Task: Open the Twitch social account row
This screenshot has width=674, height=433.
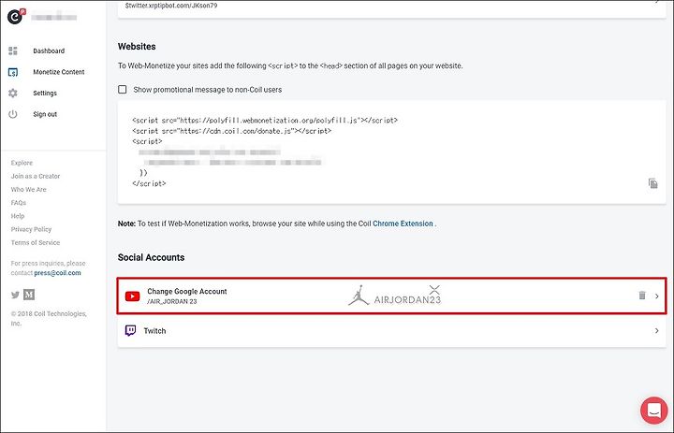Action: (391, 331)
